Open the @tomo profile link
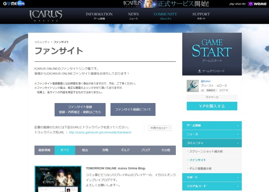269x192 pixels. 205,81
